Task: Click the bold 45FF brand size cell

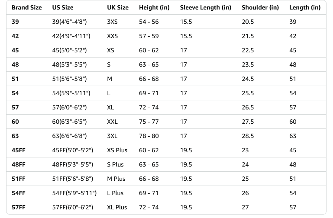Action: (x=19, y=151)
